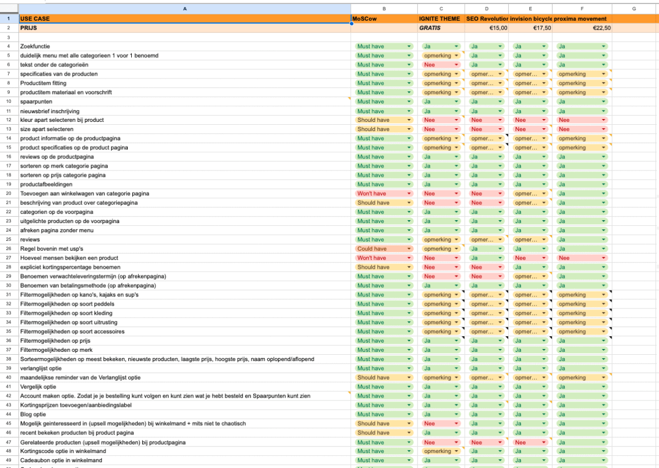The image size is (659, 468).
Task: Select column A header
Action: coord(185,9)
